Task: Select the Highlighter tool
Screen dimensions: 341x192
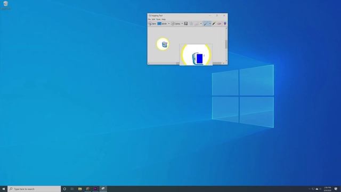Action: point(214,23)
